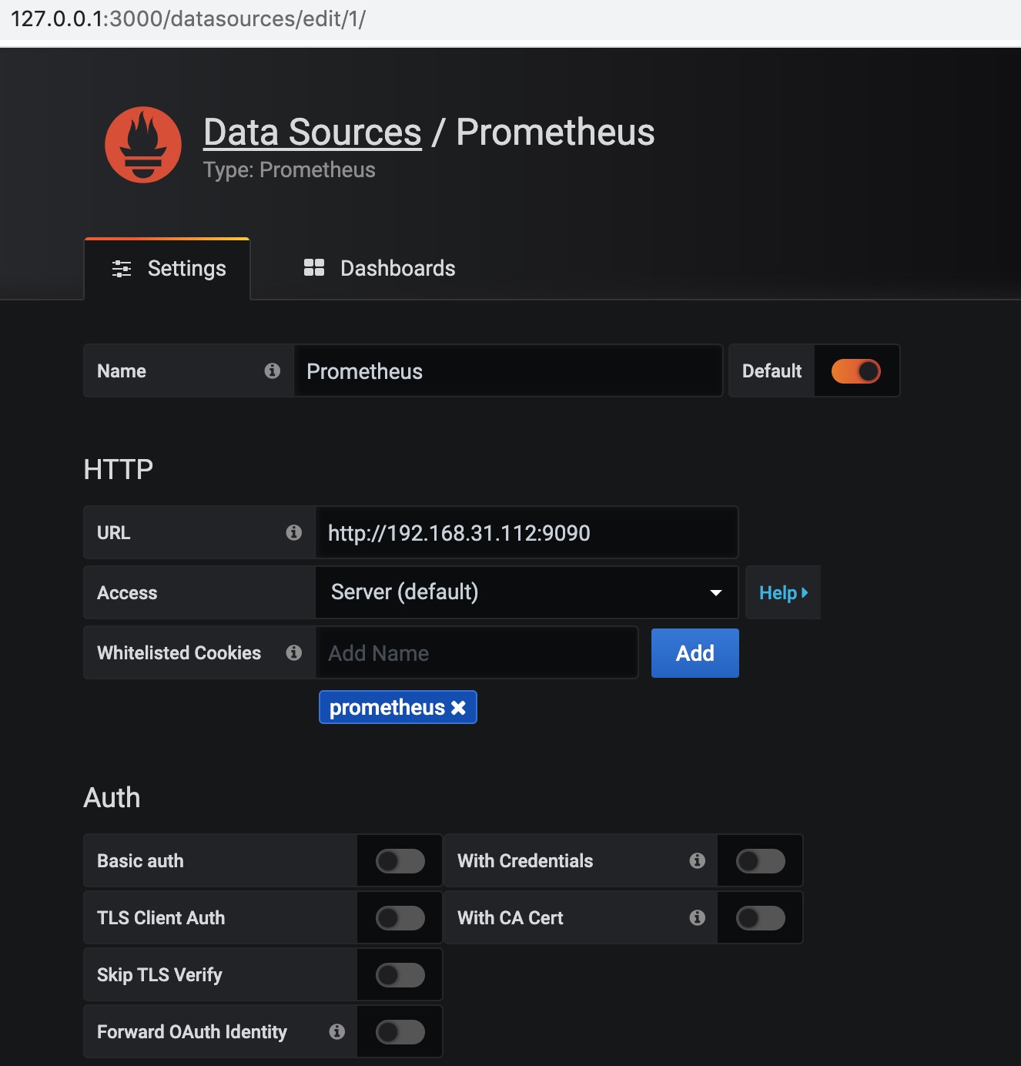Click the Default label text
Image resolution: width=1021 pixels, height=1066 pixels.
coord(772,371)
